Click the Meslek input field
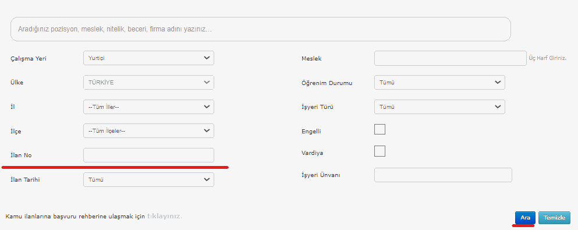The image size is (578, 230). pyautogui.click(x=451, y=58)
